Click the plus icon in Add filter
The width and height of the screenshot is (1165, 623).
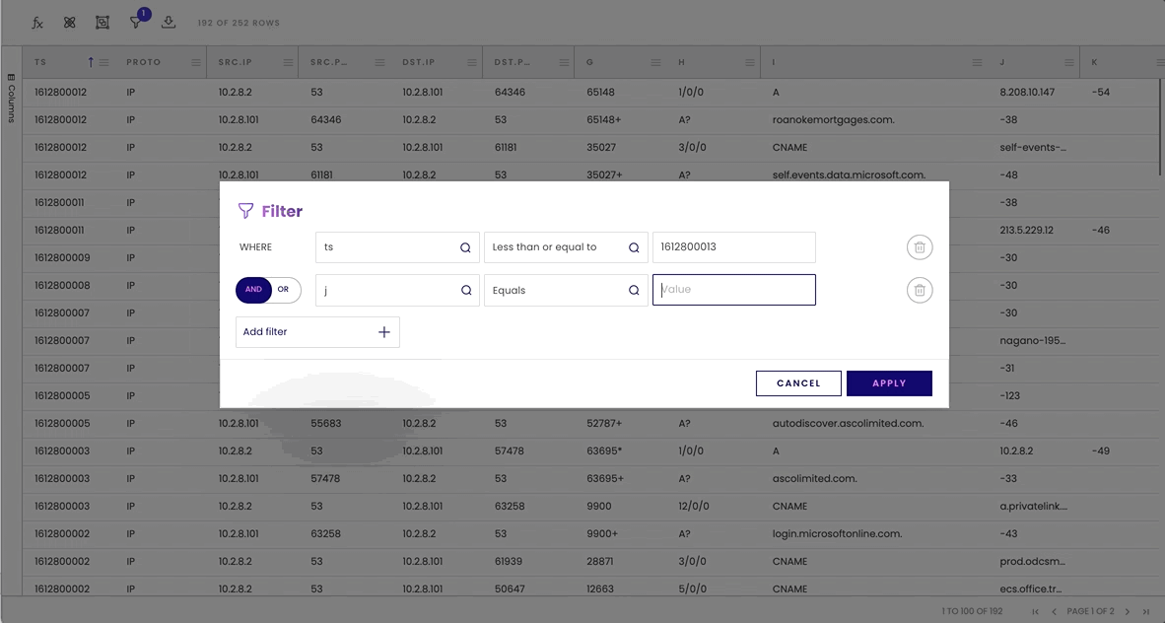coord(384,332)
